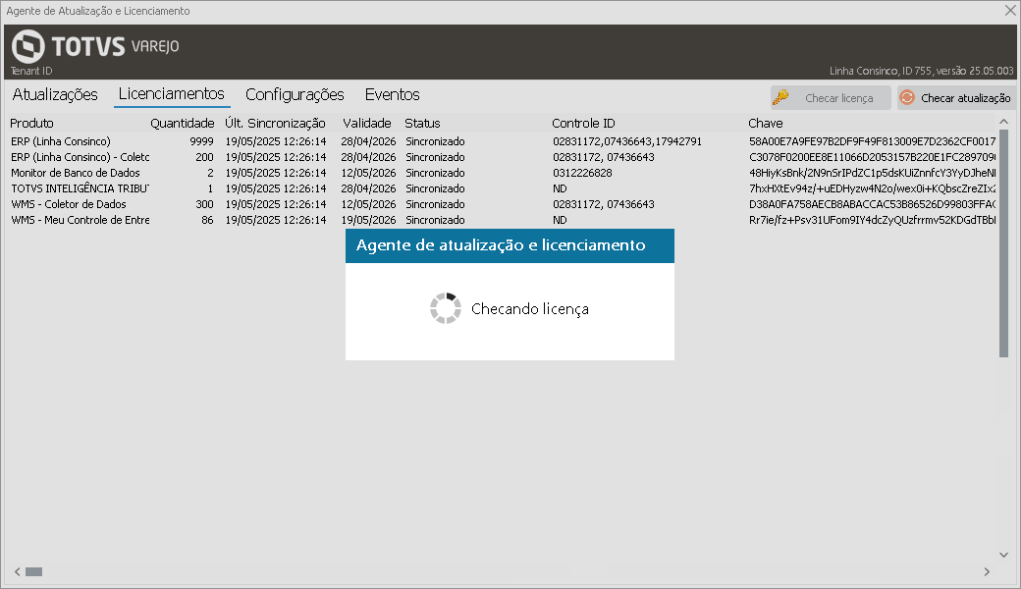Click the Checar licença button
1021x589 pixels.
[831, 97]
